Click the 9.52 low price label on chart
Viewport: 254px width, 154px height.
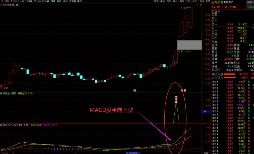(6, 88)
